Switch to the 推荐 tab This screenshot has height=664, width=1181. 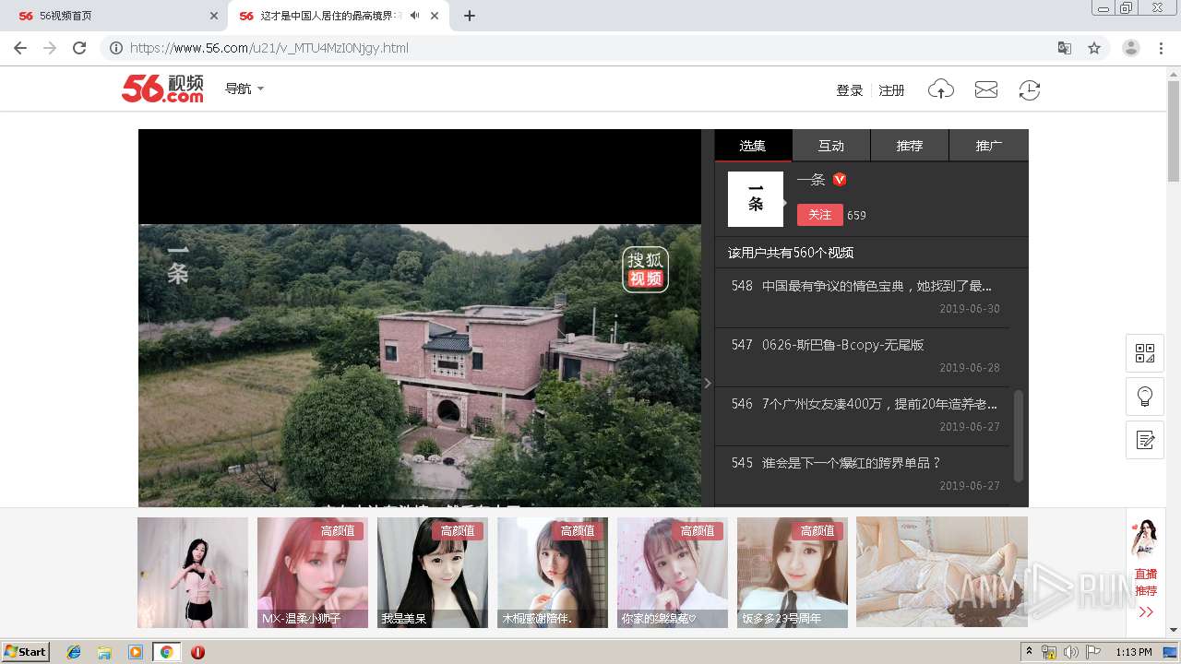tap(910, 146)
